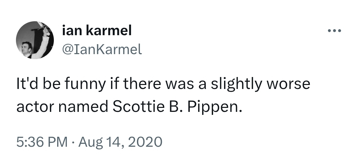Click the name Scottie B. Pippen in tweet
Image resolution: width=359 pixels, height=162 pixels.
[176, 108]
